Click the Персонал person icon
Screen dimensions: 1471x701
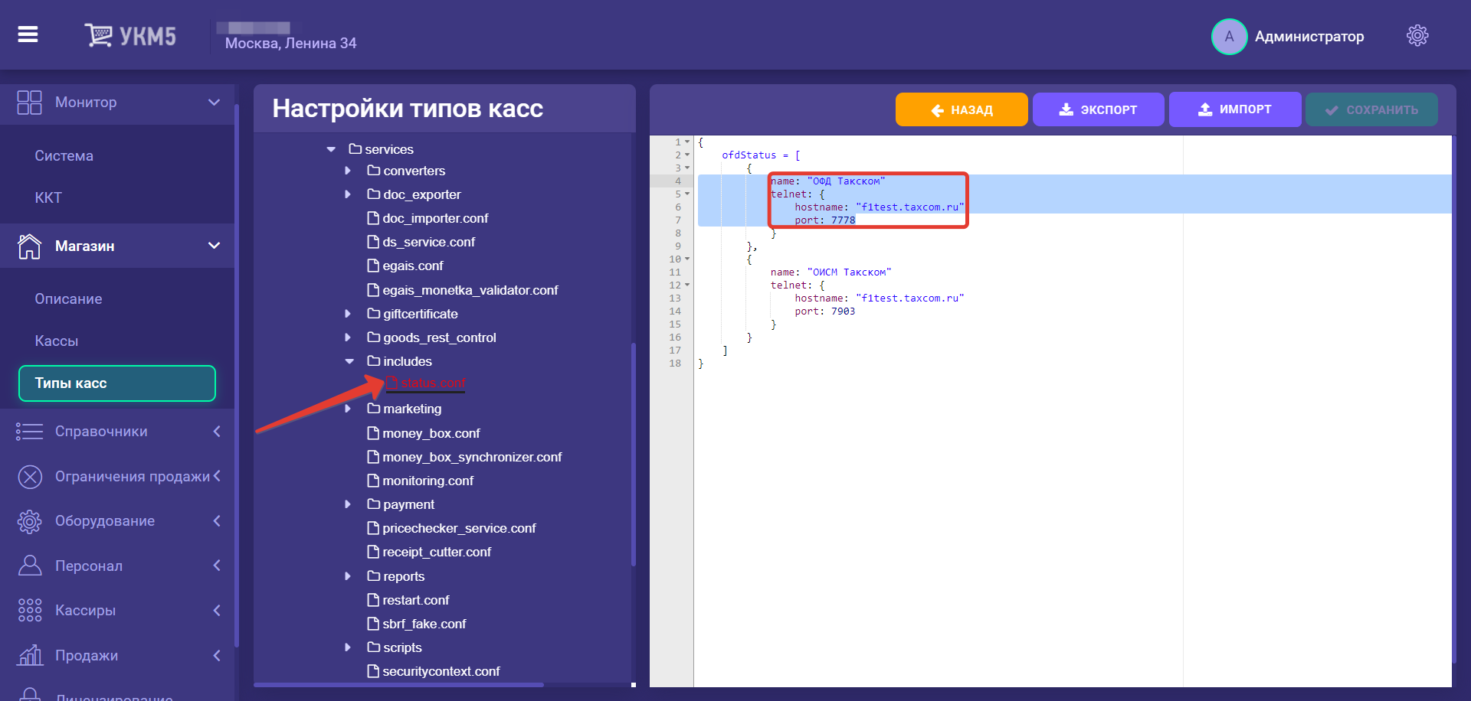30,566
